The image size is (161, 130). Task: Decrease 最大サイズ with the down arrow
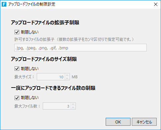pos(67,78)
